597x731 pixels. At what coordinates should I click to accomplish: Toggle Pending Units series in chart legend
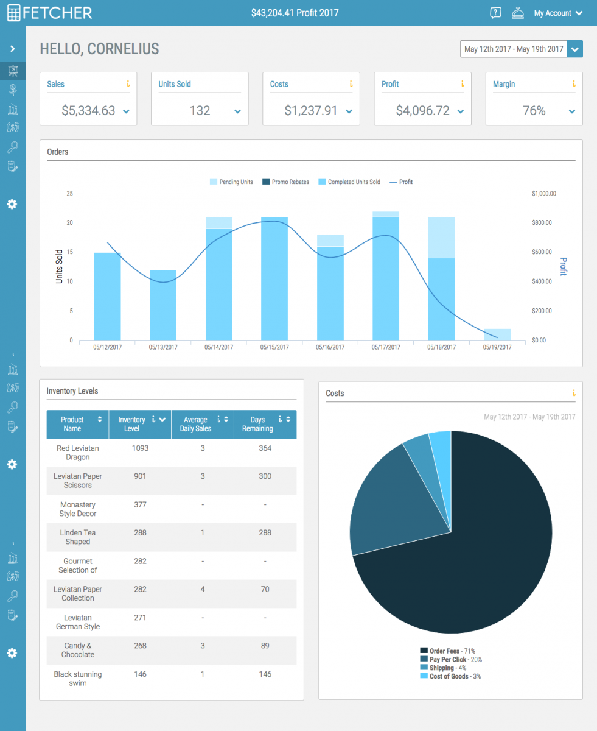click(x=231, y=182)
